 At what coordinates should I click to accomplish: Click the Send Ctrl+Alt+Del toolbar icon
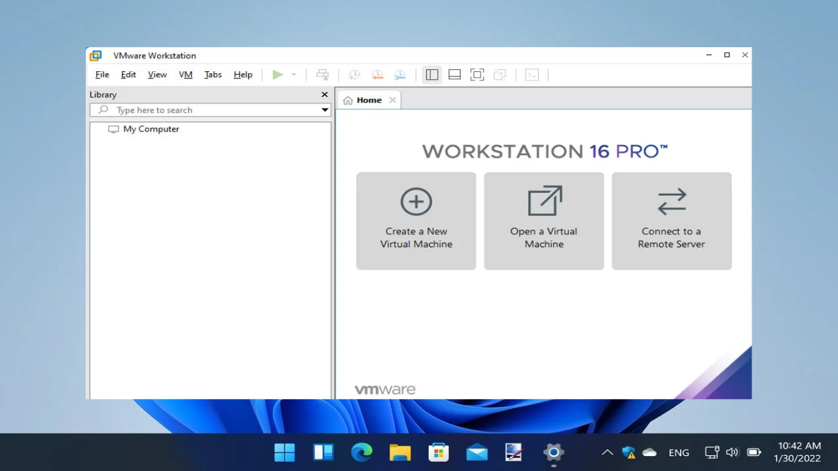(322, 75)
